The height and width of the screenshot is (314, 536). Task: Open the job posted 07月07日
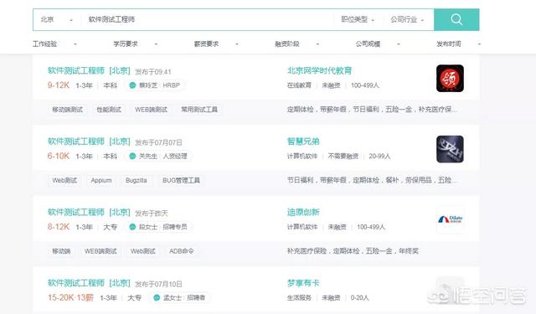coord(89,142)
